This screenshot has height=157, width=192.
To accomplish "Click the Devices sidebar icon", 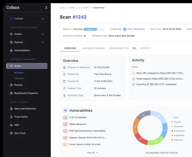I will click(x=11, y=42).
